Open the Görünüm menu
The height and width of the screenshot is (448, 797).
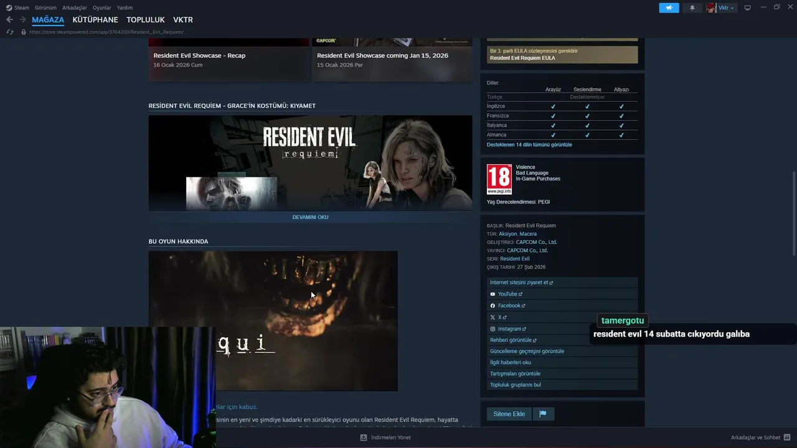point(45,7)
